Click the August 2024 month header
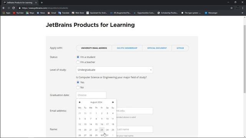The image size is (246, 138). click(x=96, y=102)
